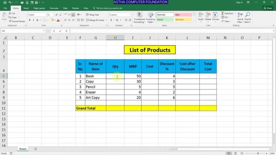
Task: Open Sort & Filter menu
Action: coord(240,18)
